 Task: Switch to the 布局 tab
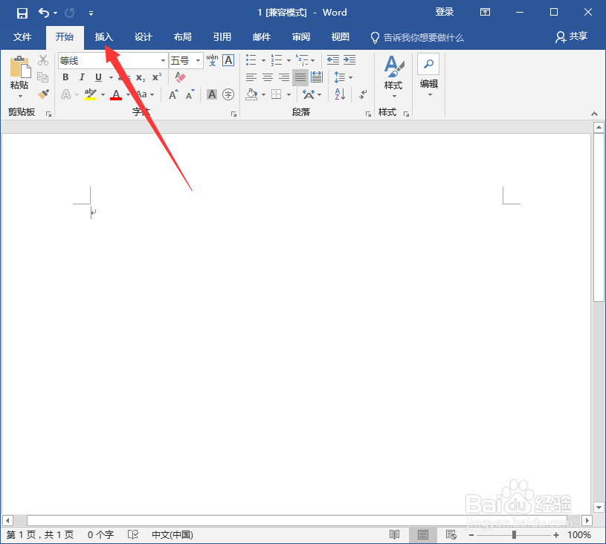click(x=183, y=37)
